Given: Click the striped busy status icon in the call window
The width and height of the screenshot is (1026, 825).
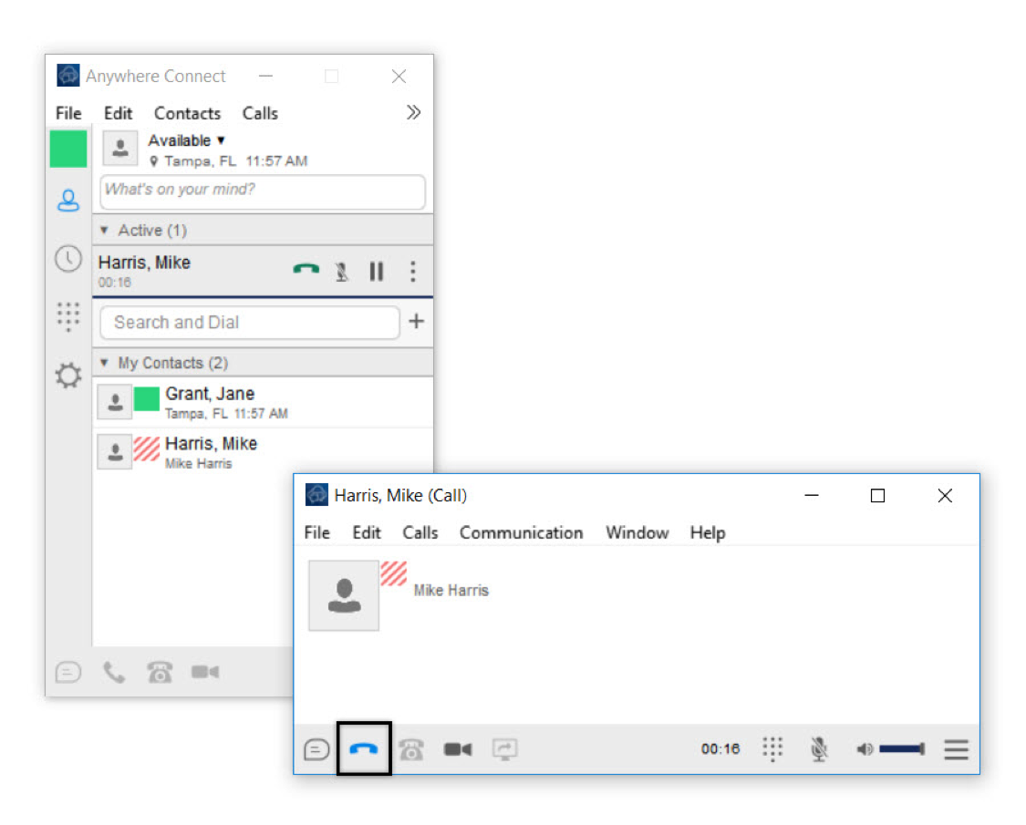Looking at the screenshot, I should click(394, 573).
